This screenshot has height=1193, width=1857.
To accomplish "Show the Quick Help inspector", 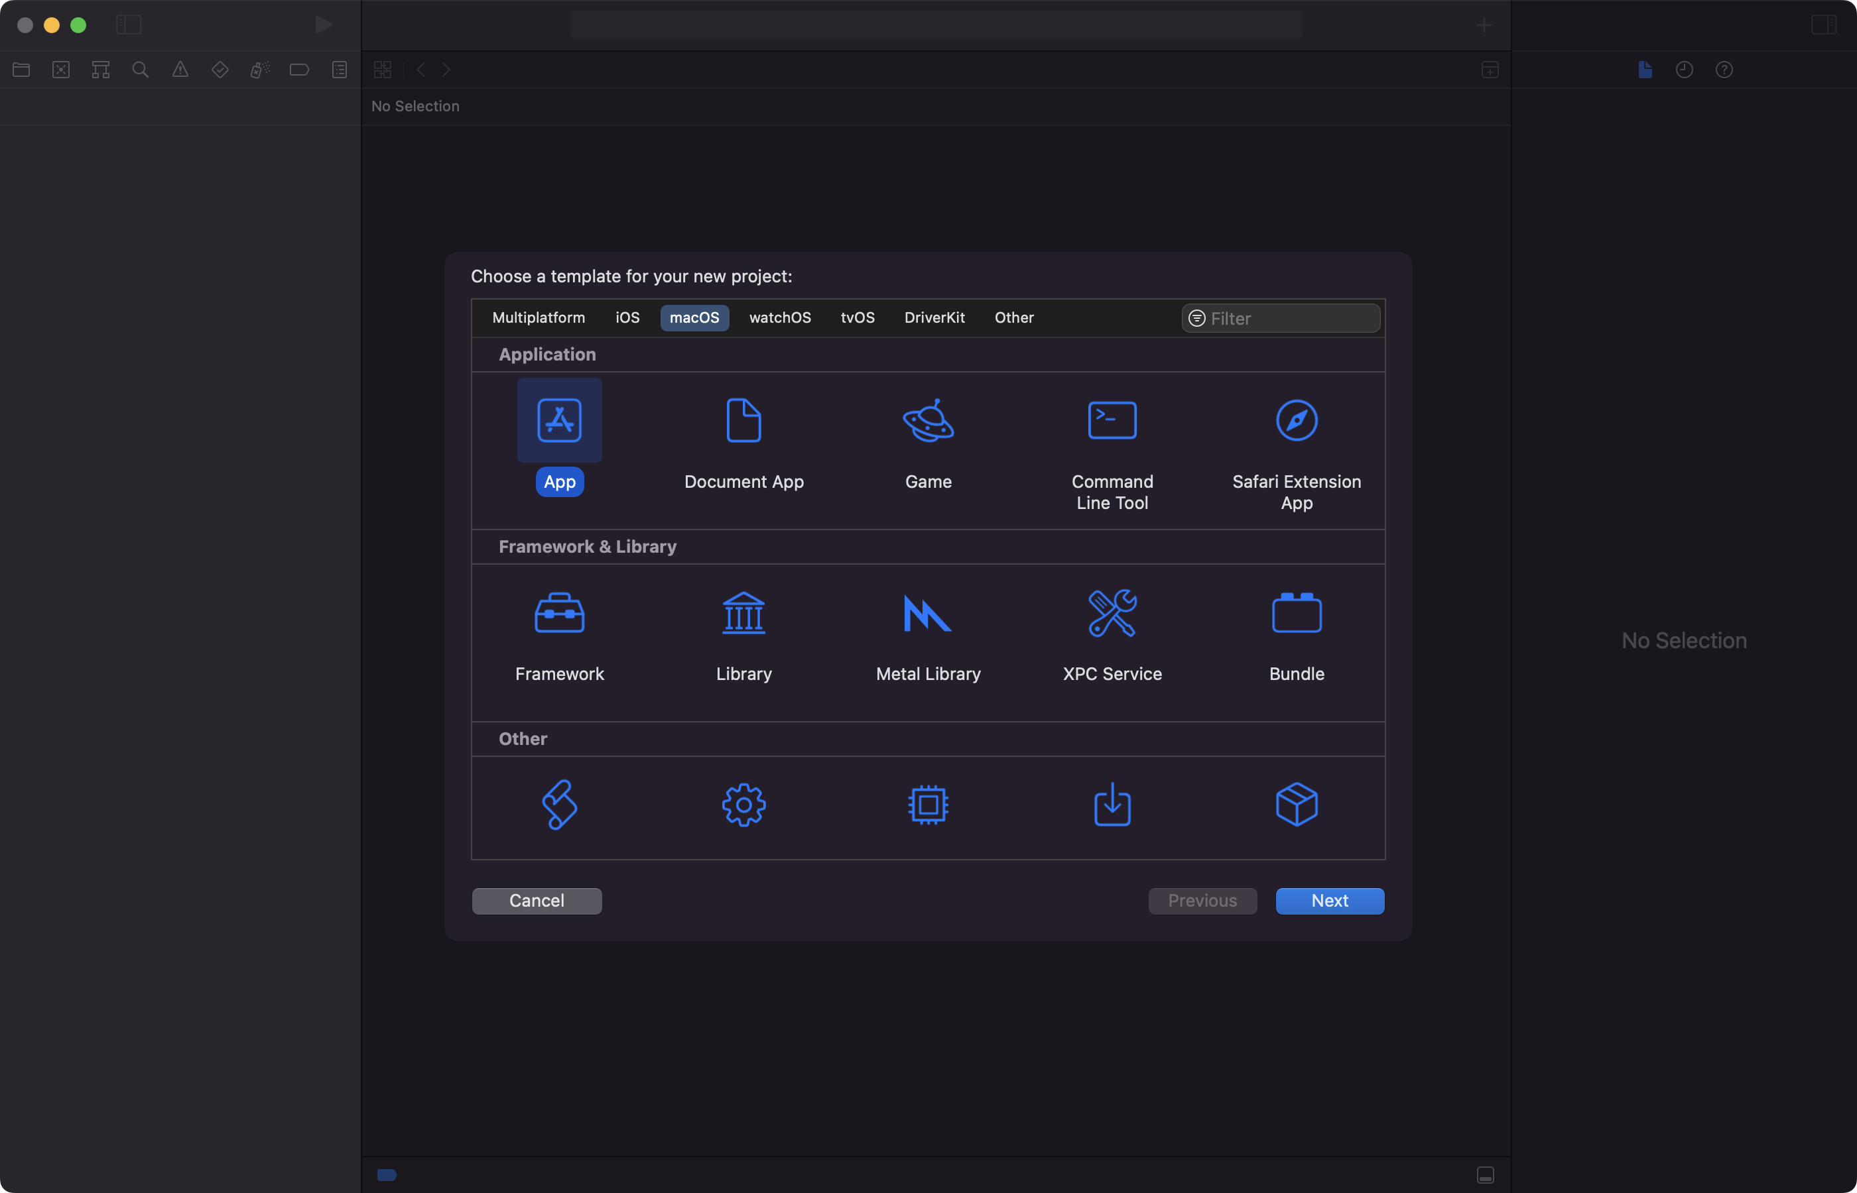I will 1724,70.
